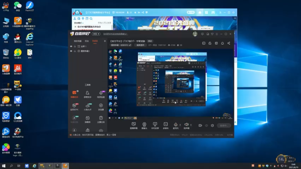Viewport: 301px width, 169px height.
Task: Open the 回收站 recycle bin on the desktop
Action: [6, 54]
